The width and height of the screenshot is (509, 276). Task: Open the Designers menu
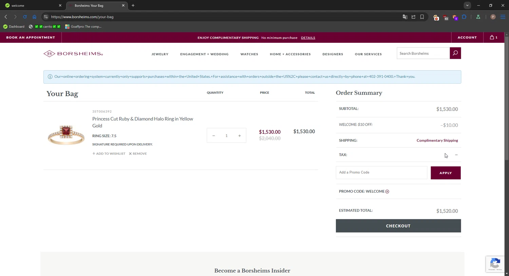tap(333, 54)
